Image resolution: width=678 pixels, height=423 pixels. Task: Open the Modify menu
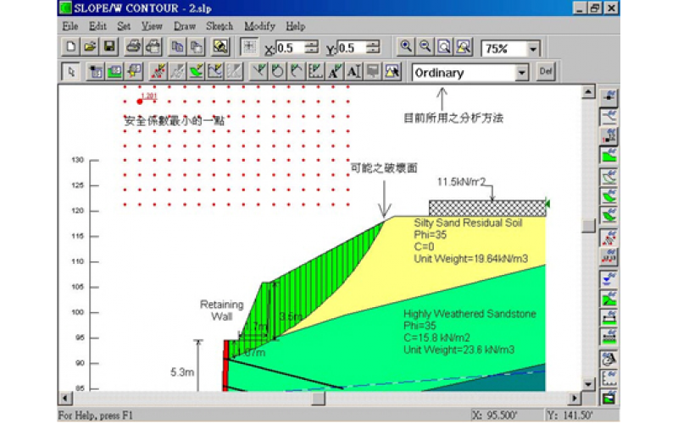(259, 26)
